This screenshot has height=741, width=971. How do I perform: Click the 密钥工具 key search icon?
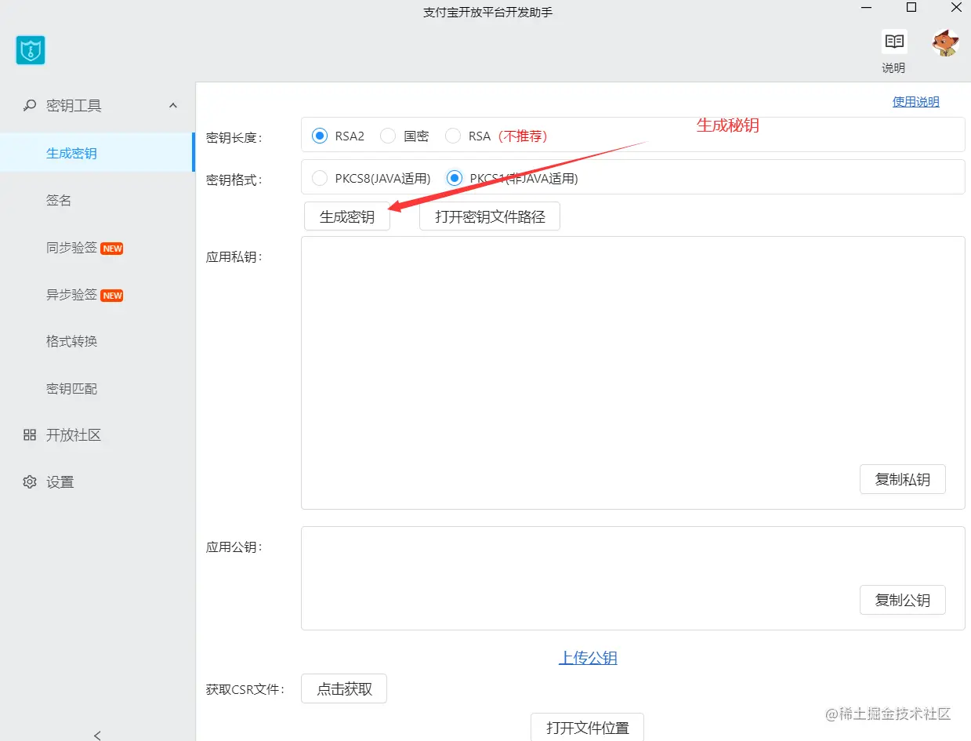[30, 105]
